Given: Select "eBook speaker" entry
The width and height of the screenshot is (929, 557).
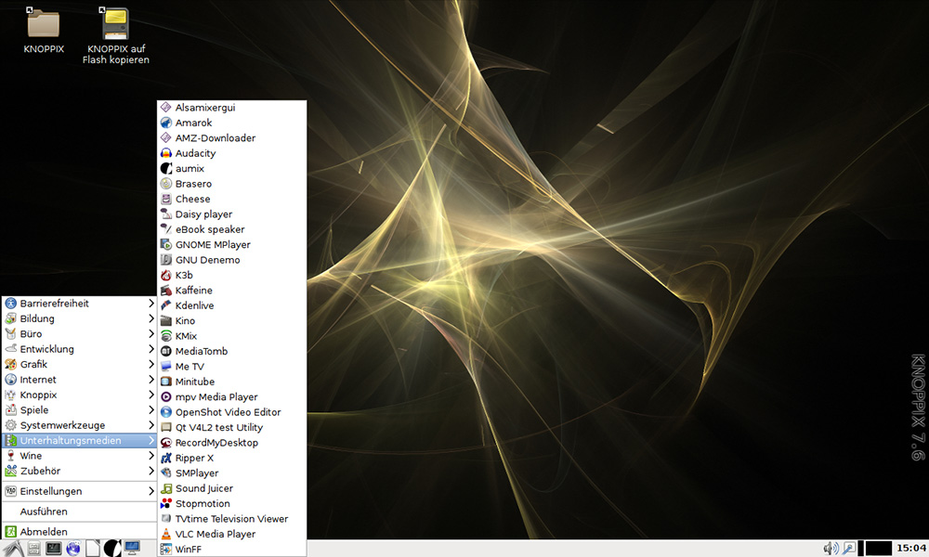Looking at the screenshot, I should coord(232,229).
